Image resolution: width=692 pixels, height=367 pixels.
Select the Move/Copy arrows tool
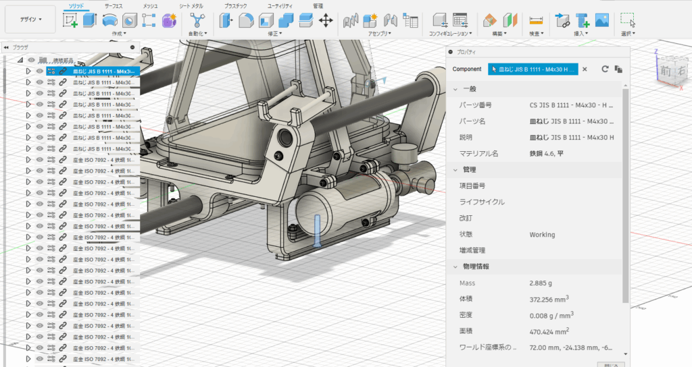(x=326, y=20)
